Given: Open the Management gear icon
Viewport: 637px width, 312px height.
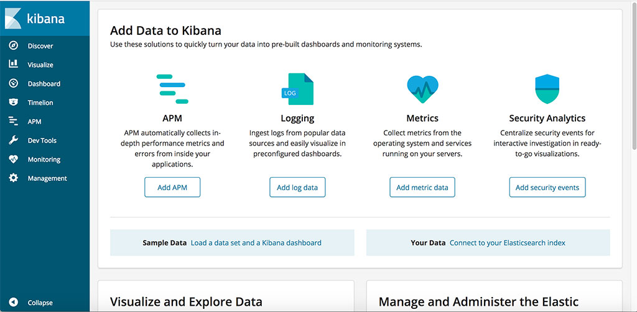Looking at the screenshot, I should tap(14, 178).
